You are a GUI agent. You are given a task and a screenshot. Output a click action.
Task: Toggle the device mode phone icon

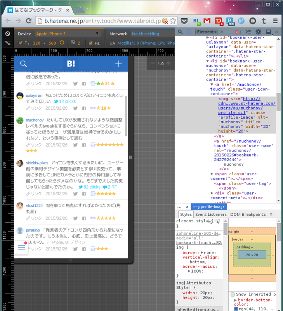189,32
